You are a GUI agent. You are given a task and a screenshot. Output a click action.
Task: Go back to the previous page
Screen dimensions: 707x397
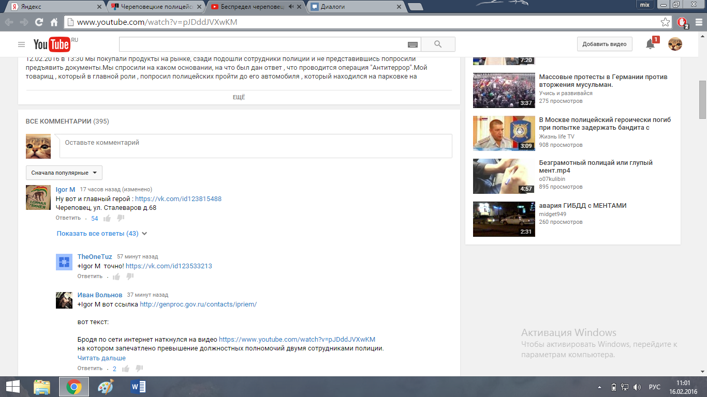(9, 22)
